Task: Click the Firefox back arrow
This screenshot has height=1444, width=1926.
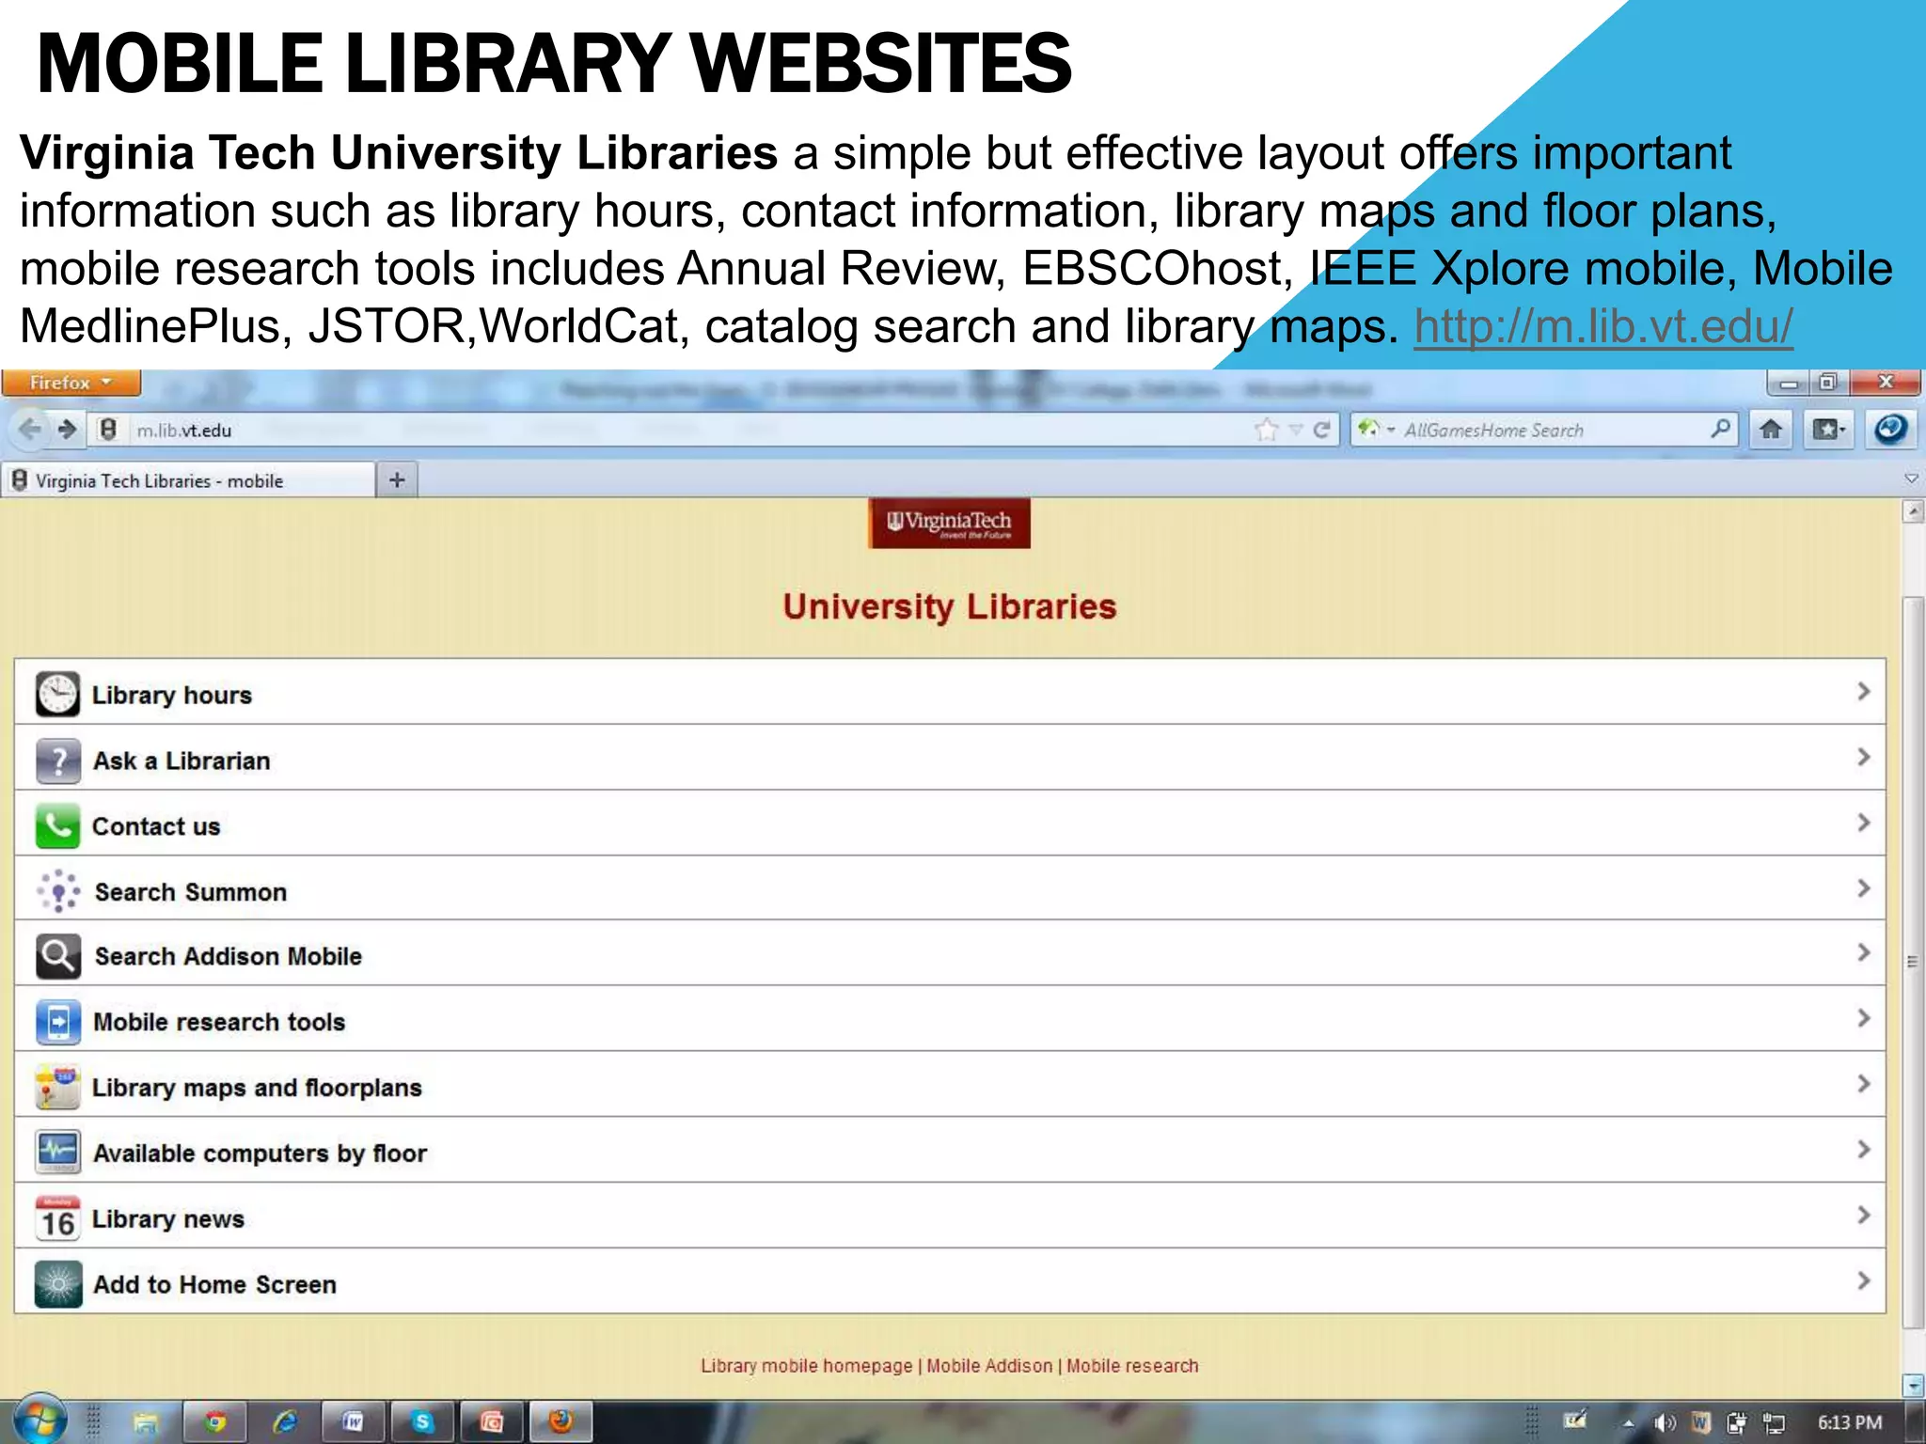Action: tap(30, 430)
